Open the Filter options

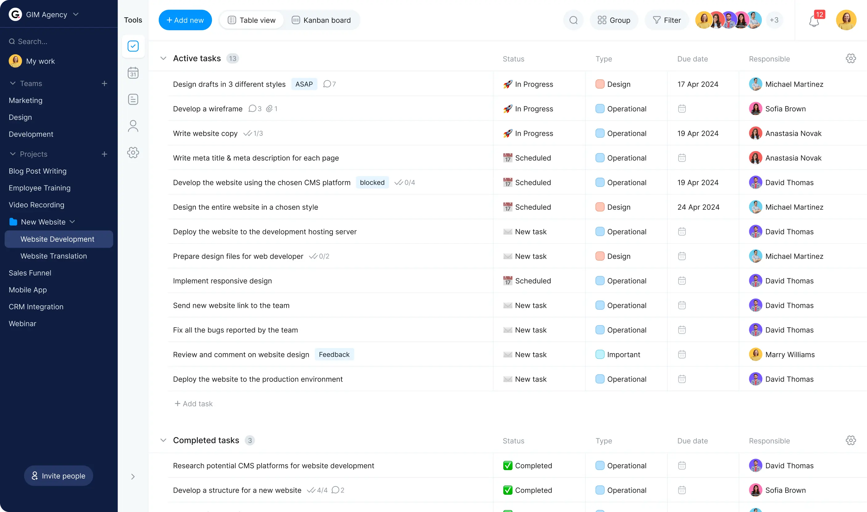coord(667,20)
